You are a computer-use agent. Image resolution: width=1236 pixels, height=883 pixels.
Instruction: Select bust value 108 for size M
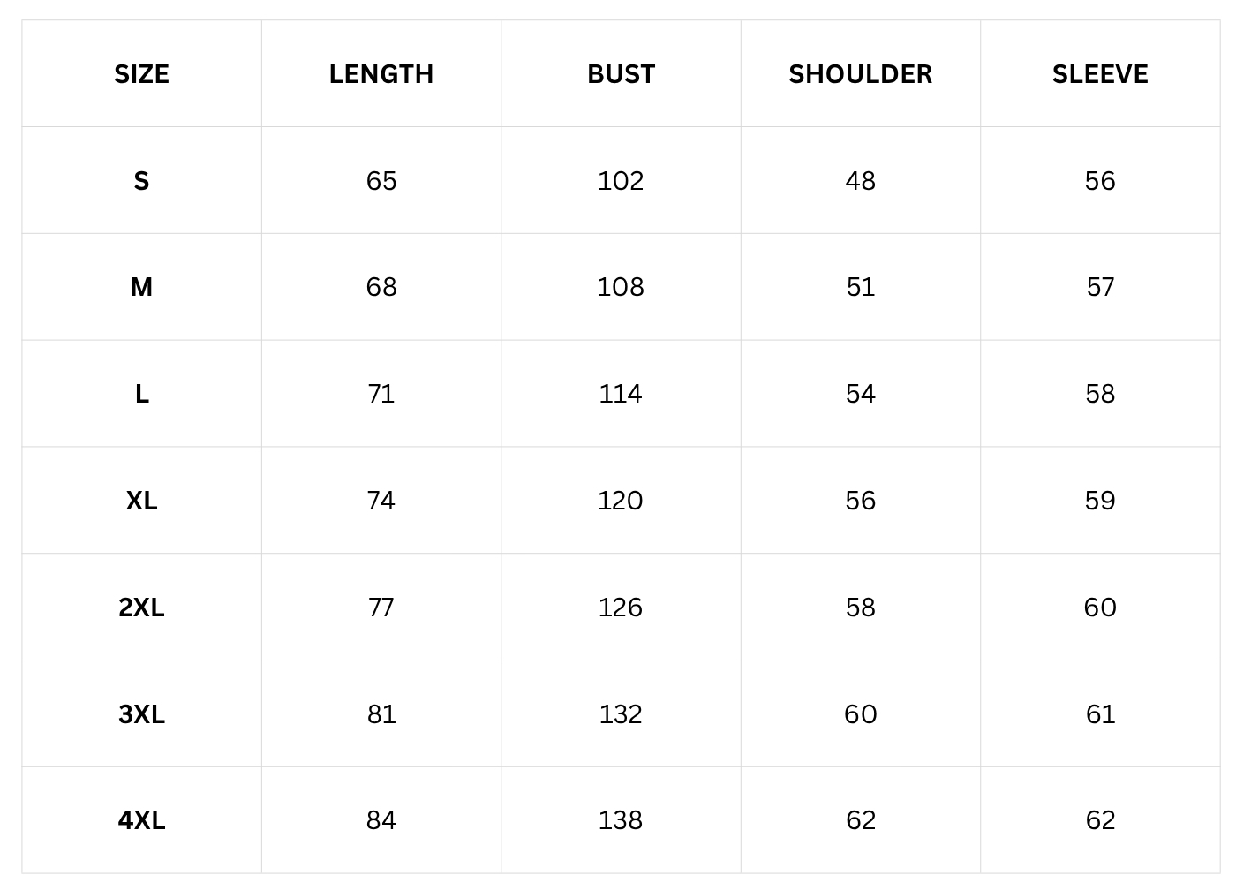tap(621, 287)
